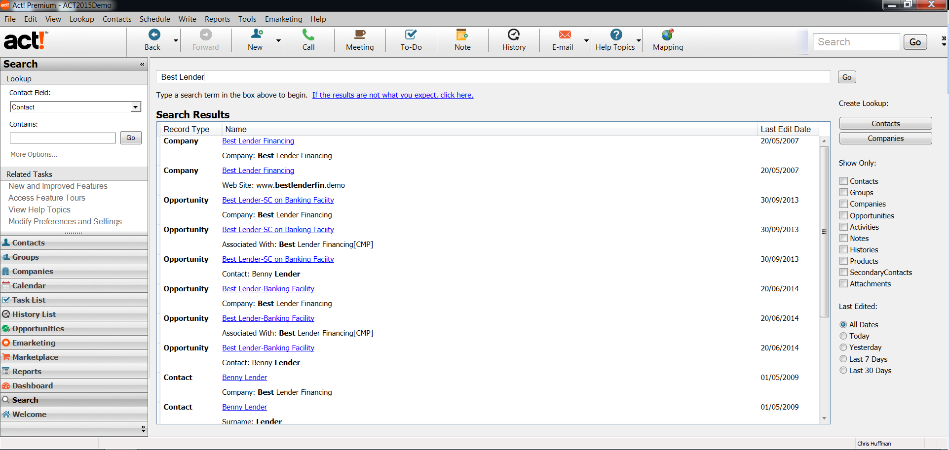This screenshot has width=949, height=450.
Task: Click the Back toolbar icon
Action: (154, 35)
